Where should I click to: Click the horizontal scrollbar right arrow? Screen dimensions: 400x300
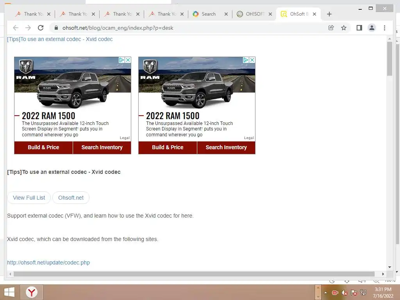[x=383, y=274]
